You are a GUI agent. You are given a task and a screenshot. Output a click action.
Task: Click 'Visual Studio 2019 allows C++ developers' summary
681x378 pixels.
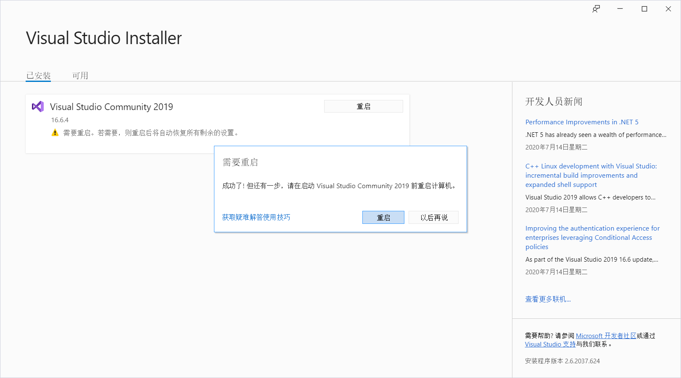(x=590, y=197)
